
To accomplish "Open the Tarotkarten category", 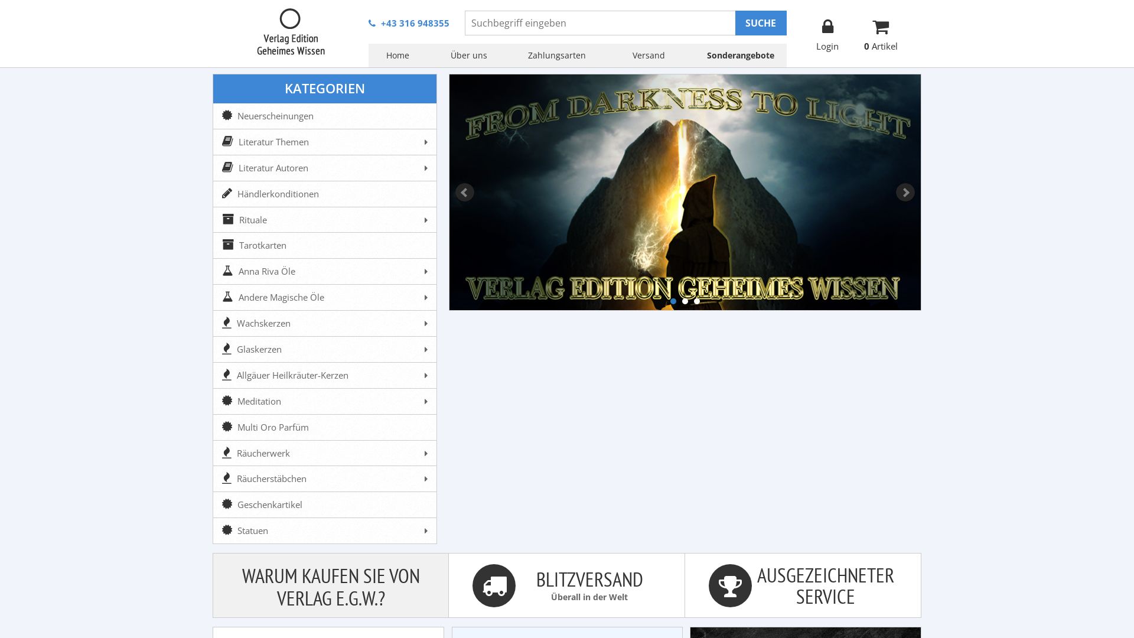I will 325,245.
